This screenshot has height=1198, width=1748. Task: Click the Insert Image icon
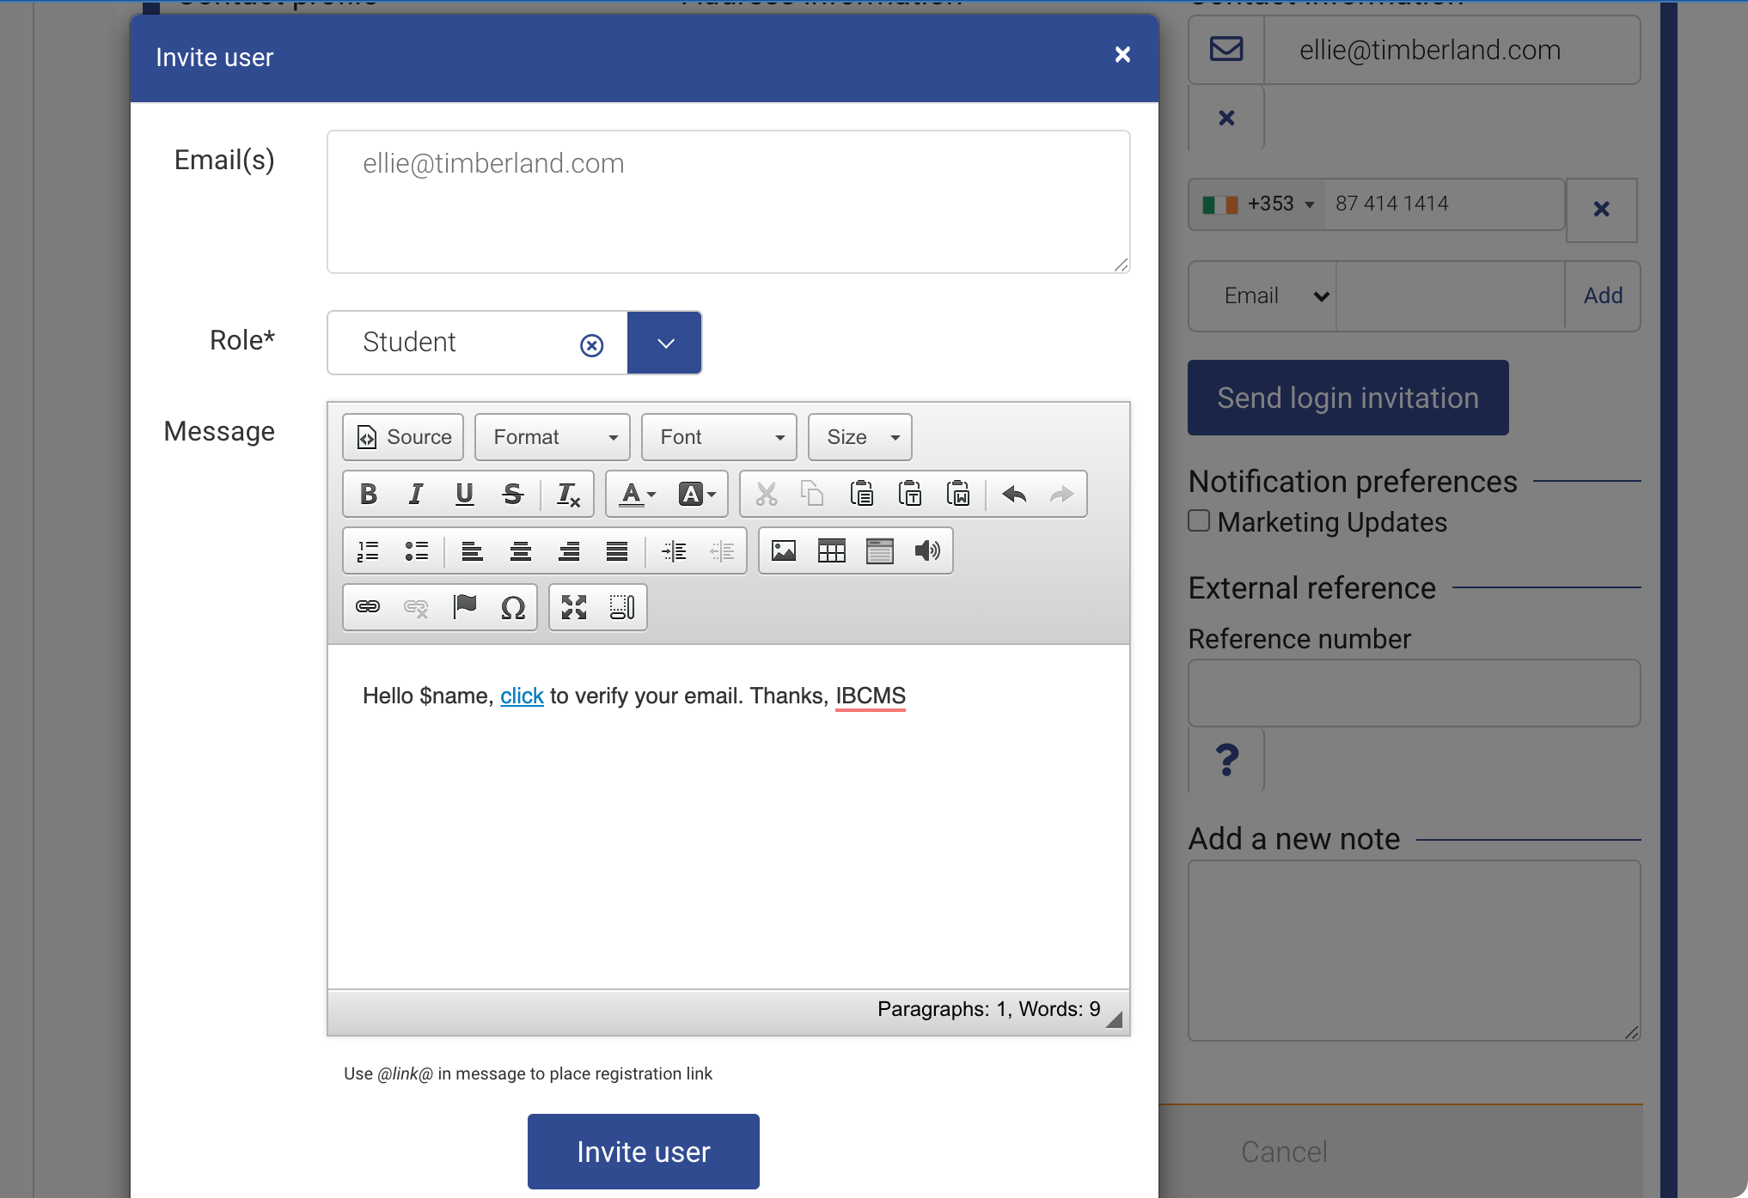pos(783,550)
